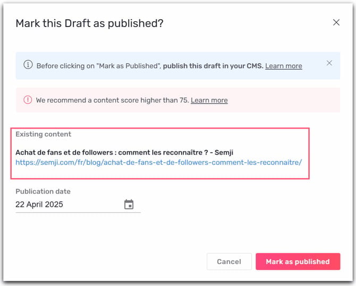Close the Mark as published dialog
Viewport: 356px width, 286px height.
336,22
